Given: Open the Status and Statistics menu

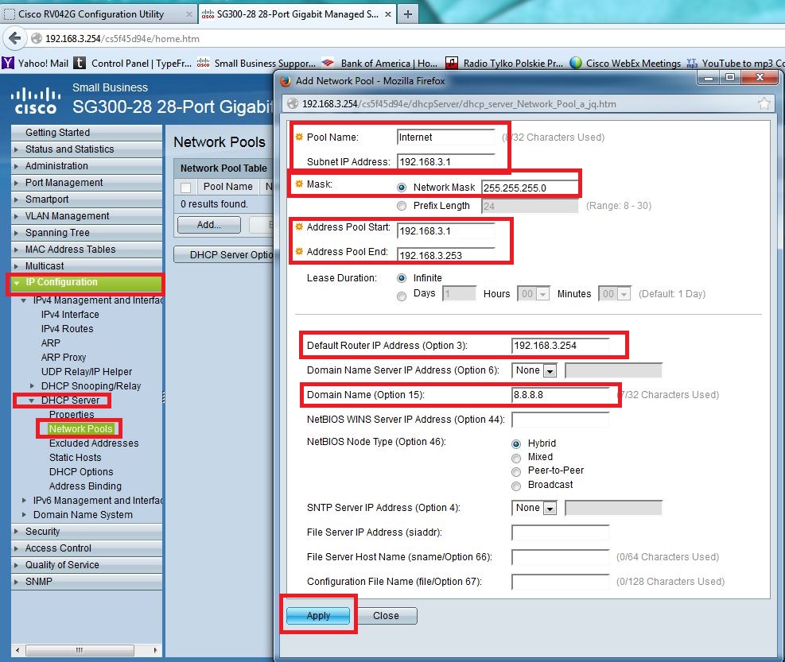Looking at the screenshot, I should click(87, 149).
